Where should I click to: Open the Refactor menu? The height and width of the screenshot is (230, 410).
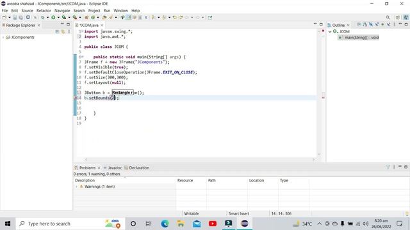point(44,11)
